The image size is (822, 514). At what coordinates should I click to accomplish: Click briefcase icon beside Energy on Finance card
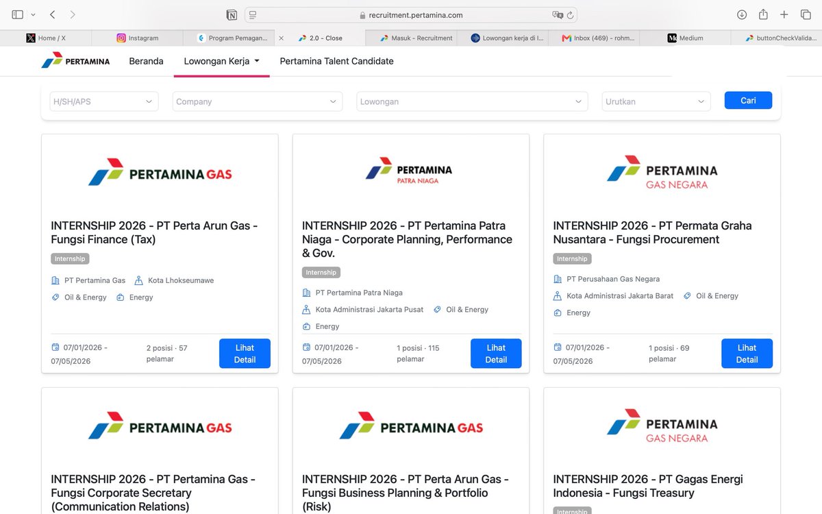pyautogui.click(x=121, y=297)
